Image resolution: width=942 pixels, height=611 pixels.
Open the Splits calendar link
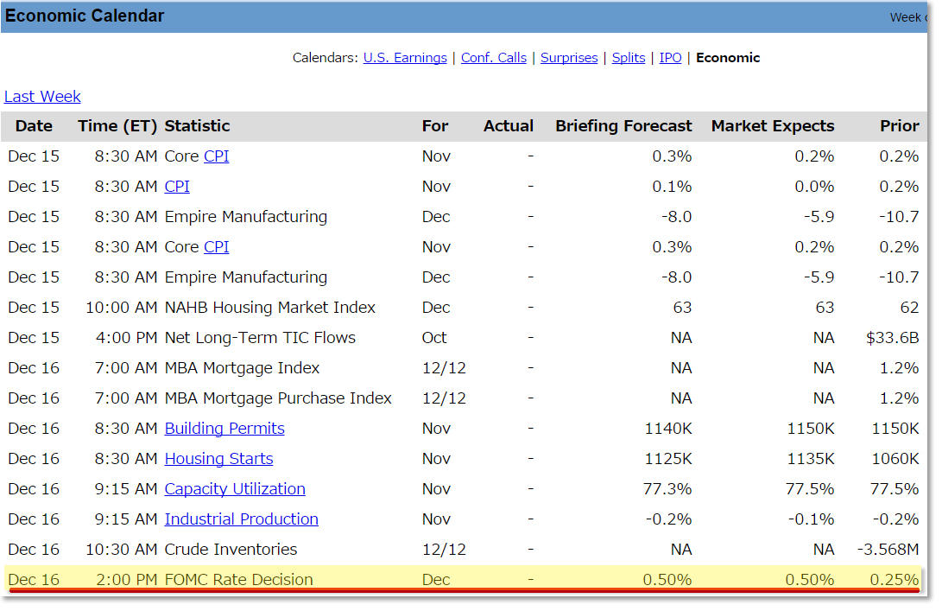pos(629,58)
